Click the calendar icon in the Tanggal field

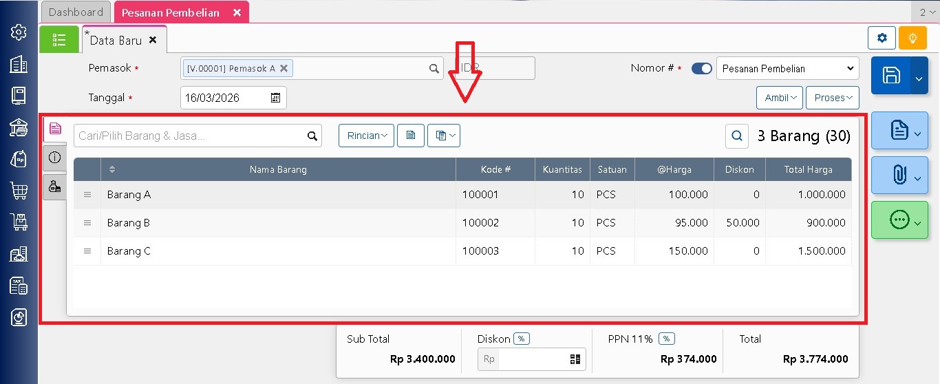point(275,98)
